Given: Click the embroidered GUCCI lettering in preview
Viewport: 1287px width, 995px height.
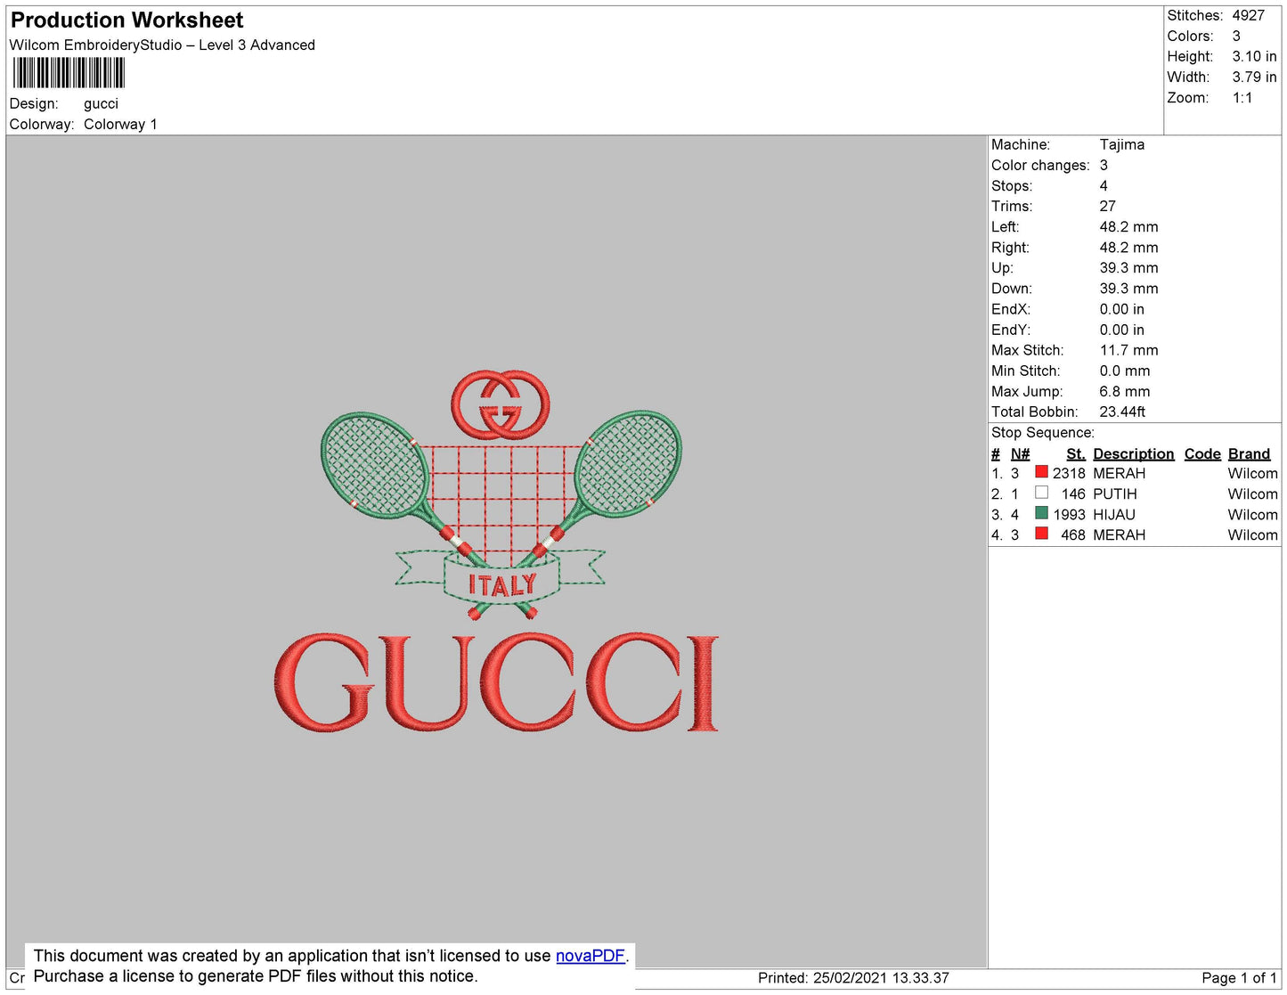Looking at the screenshot, I should click(x=496, y=682).
